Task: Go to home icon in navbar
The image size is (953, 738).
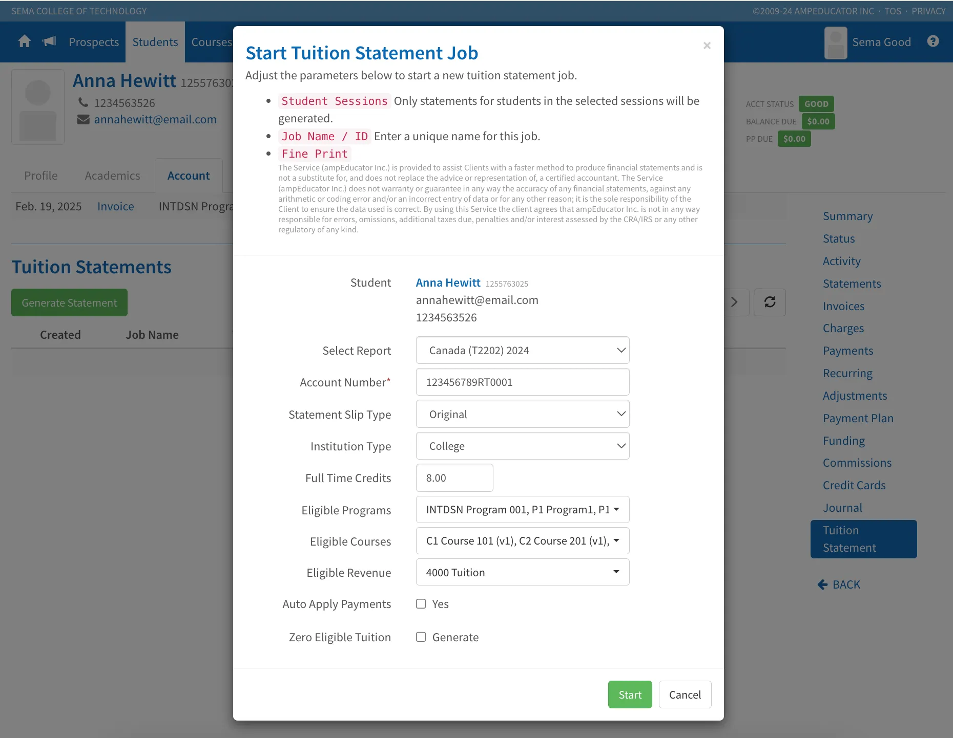Action: point(24,41)
